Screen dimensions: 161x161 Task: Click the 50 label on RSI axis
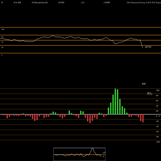[x=2, y=42]
